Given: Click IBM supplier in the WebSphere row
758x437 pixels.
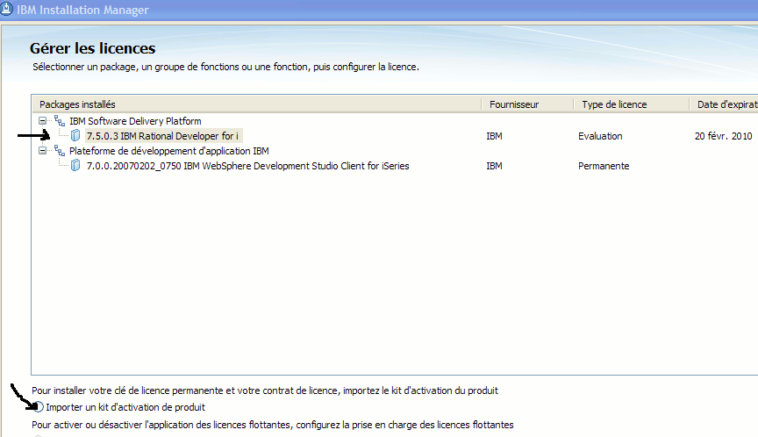Looking at the screenshot, I should click(x=494, y=166).
